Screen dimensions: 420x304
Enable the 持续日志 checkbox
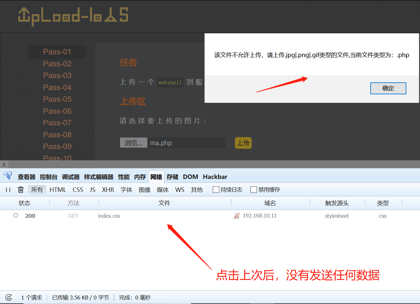pyautogui.click(x=216, y=190)
